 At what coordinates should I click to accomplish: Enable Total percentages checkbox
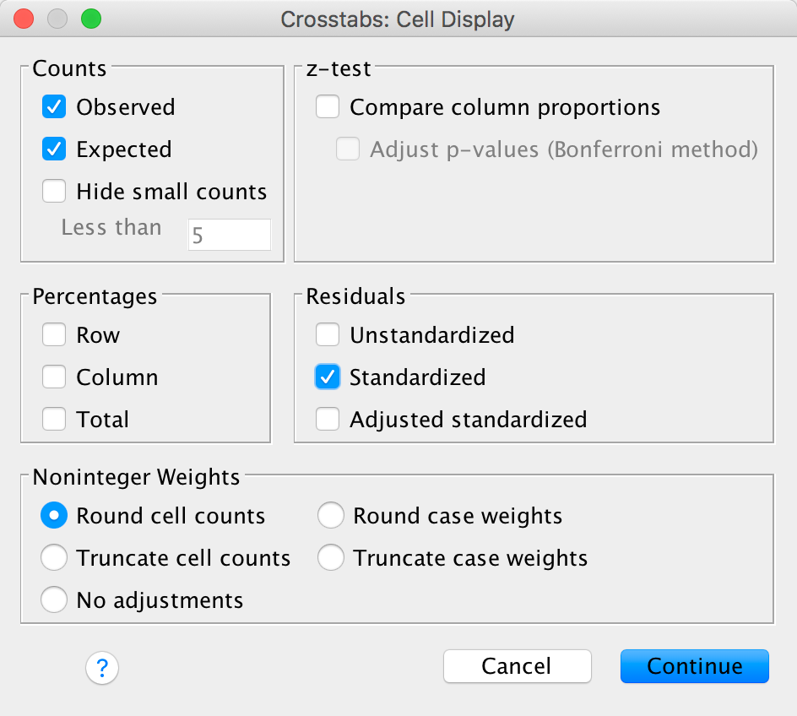tap(55, 420)
